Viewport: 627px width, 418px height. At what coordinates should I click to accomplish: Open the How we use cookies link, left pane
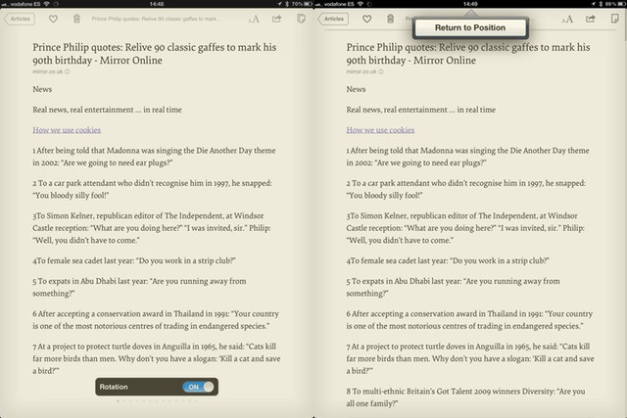[67, 130]
